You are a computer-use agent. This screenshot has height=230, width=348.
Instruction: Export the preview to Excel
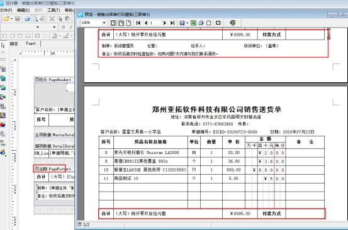point(193,23)
